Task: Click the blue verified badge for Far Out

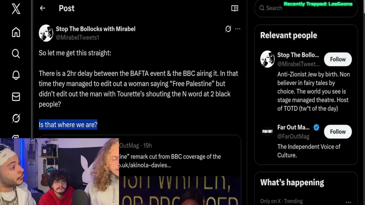Action: (316, 127)
